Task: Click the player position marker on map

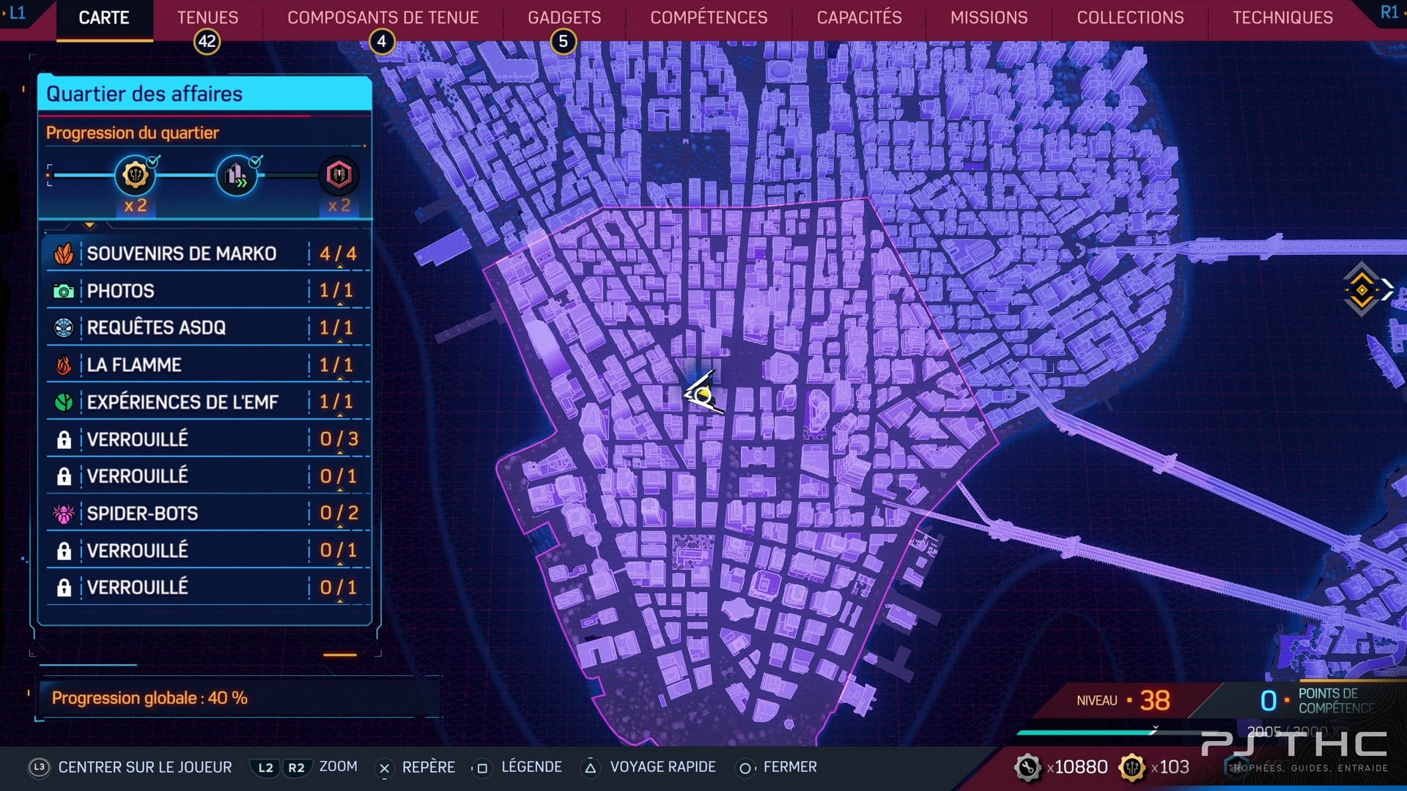Action: coord(702,394)
